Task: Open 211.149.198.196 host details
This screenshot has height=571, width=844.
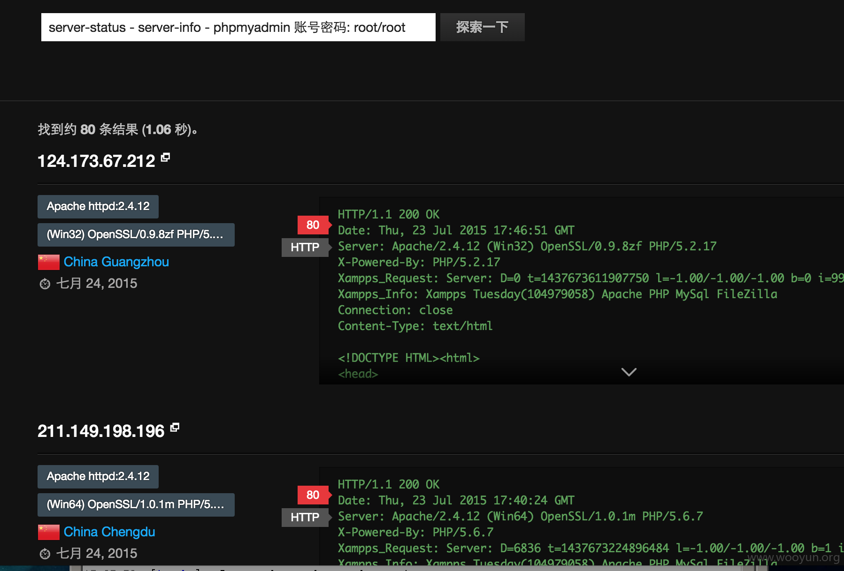Action: click(x=101, y=431)
